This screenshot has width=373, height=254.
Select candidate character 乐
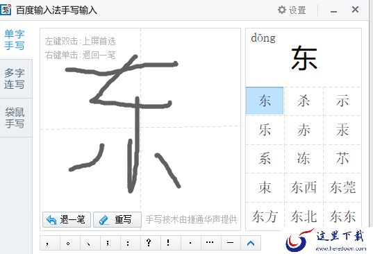coord(265,130)
